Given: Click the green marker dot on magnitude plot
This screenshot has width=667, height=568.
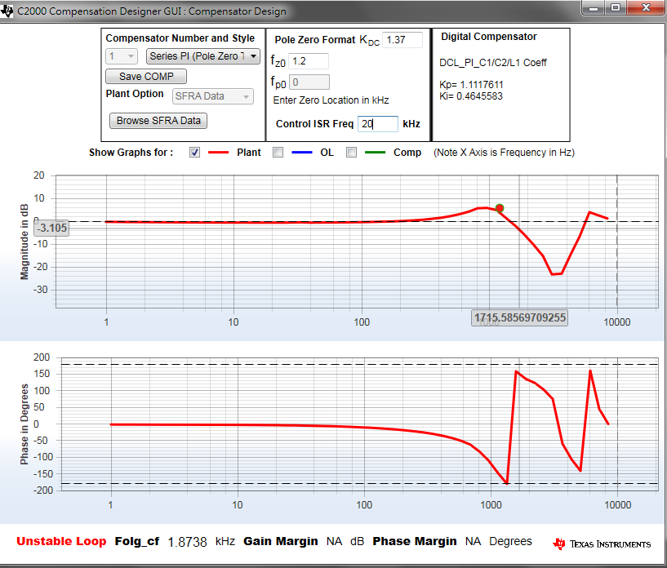Looking at the screenshot, I should tap(500, 208).
